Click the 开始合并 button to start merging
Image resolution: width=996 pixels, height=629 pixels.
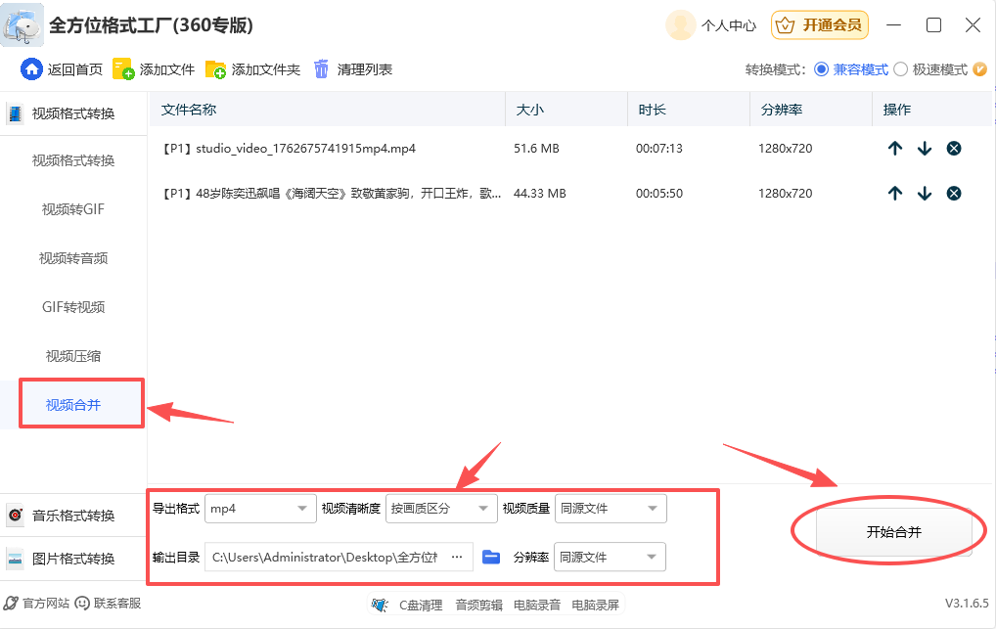pos(894,531)
